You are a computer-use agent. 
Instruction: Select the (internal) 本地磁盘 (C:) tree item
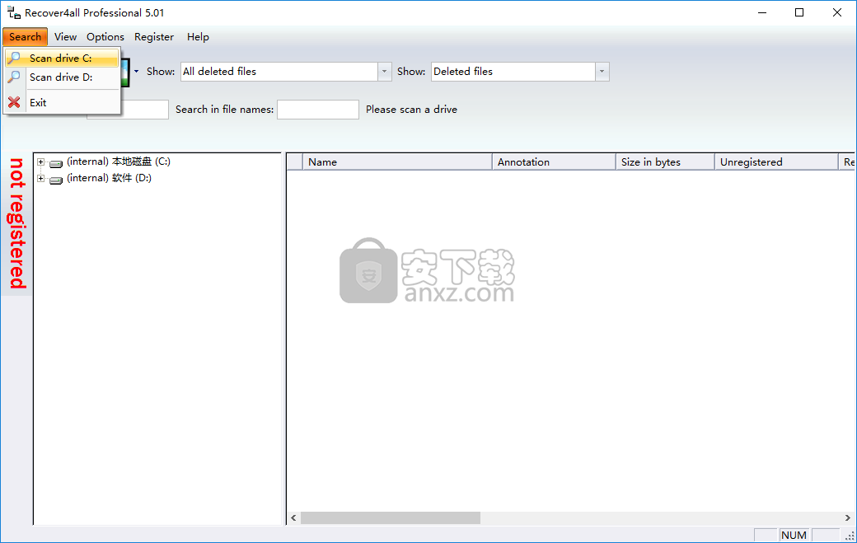click(118, 161)
